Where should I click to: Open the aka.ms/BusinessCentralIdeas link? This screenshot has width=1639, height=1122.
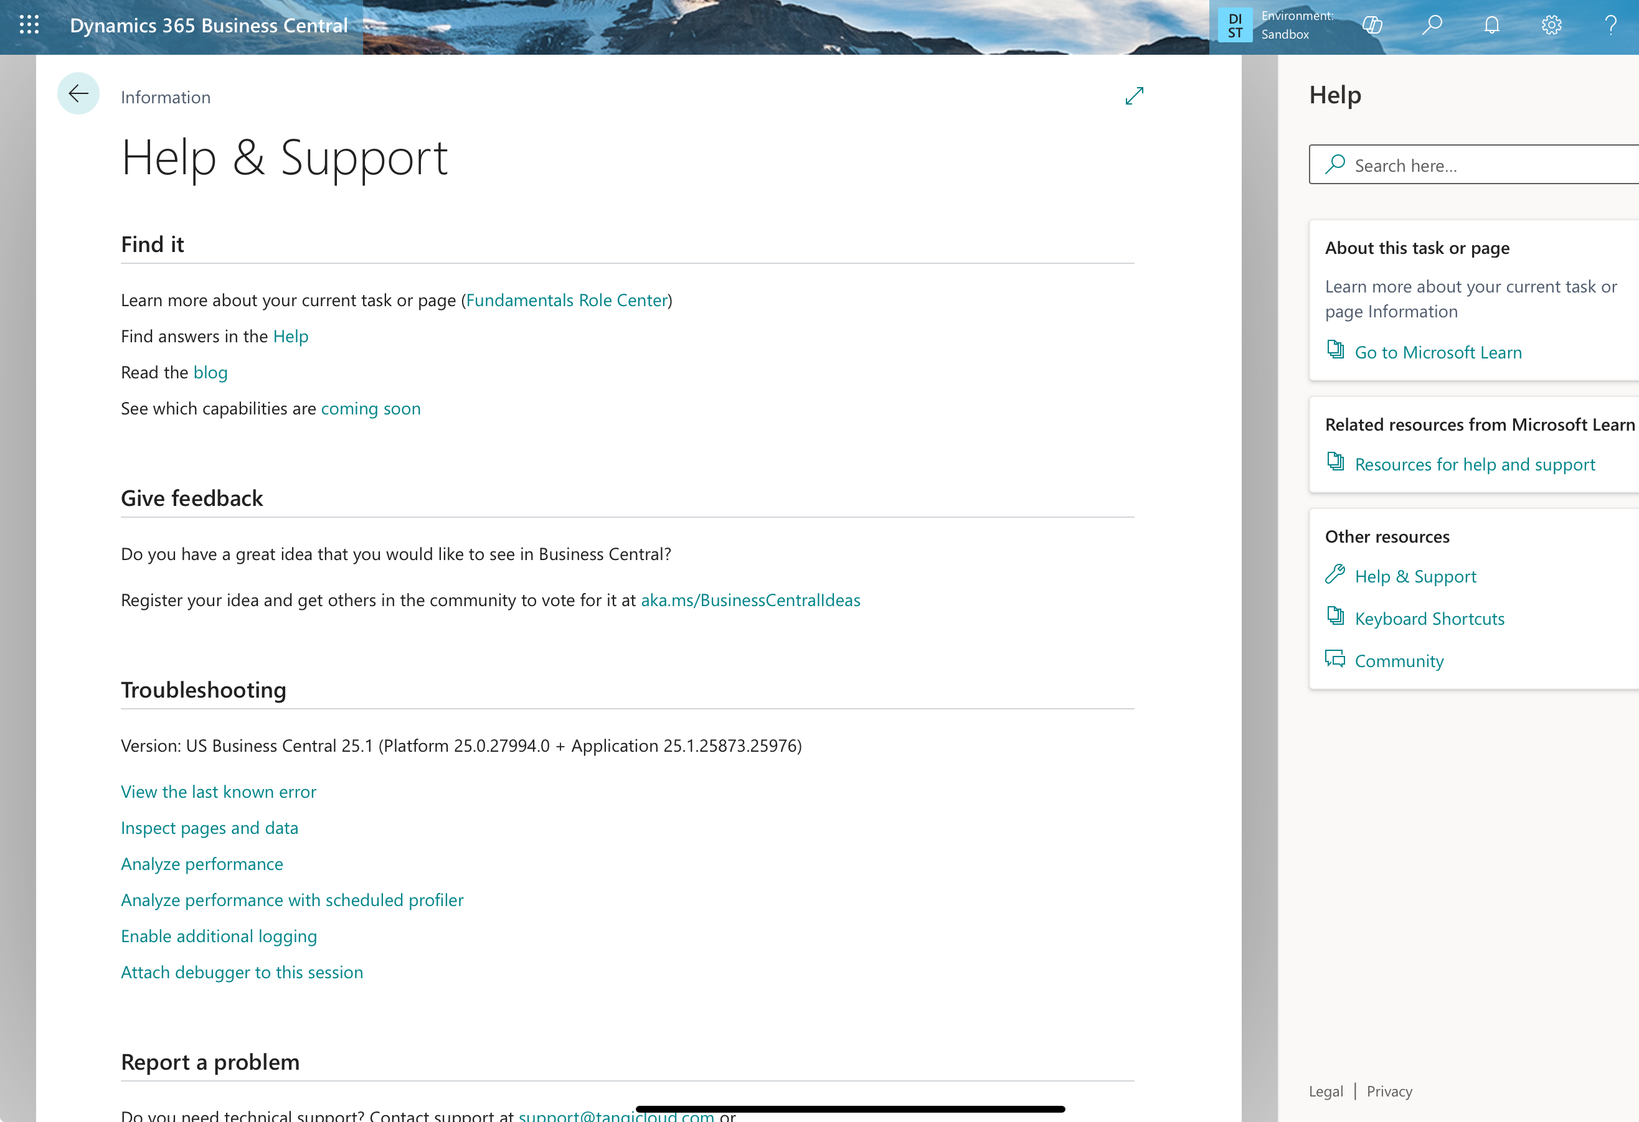750,601
